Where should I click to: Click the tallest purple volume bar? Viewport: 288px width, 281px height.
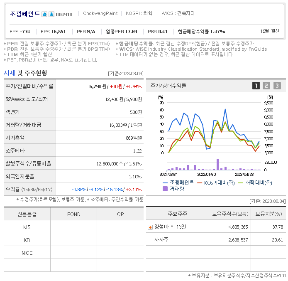point(217,164)
